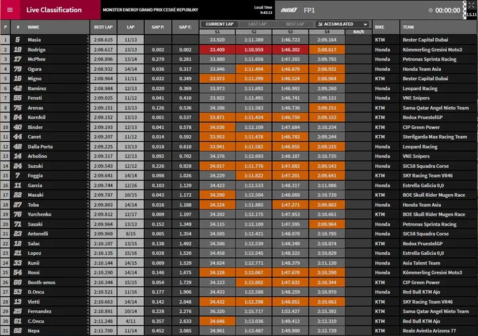Click the Live Classification title
This screenshot has width=478, height=336.
54,10
